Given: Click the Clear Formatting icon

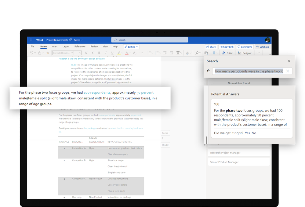Looking at the screenshot, I should (x=135, y=53).
